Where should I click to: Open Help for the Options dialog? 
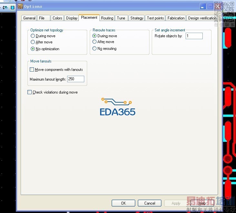(202, 203)
